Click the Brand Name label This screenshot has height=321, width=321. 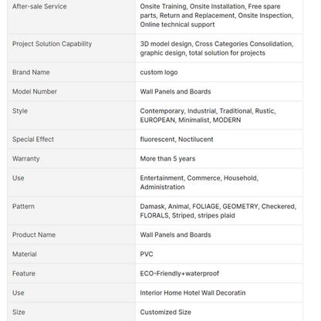pyautogui.click(x=31, y=73)
